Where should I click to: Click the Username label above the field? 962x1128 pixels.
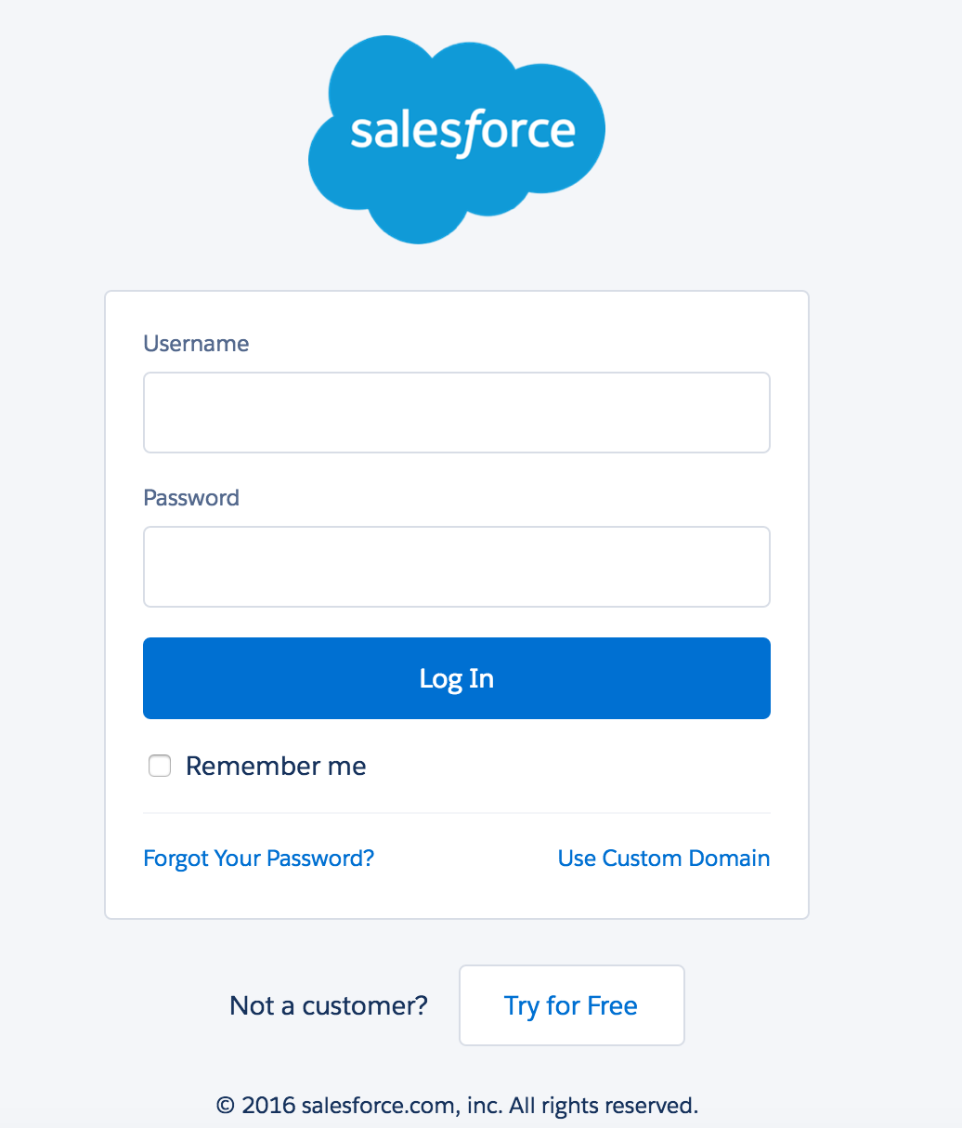click(196, 344)
